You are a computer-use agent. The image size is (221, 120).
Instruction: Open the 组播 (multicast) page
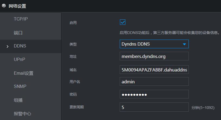tap(18, 100)
